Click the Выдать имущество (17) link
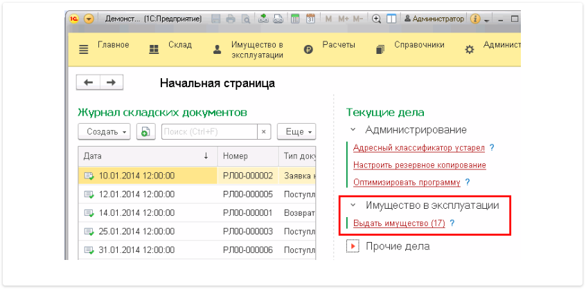Image resolution: width=586 pixels, height=289 pixels. (398, 223)
